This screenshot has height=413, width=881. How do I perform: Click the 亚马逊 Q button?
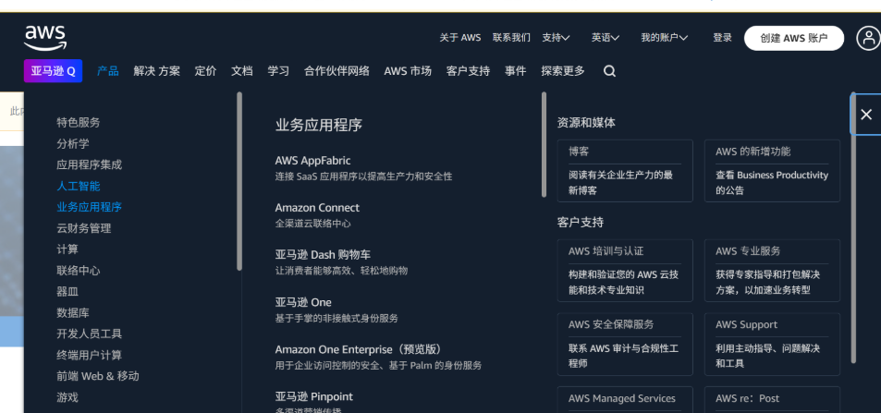coord(53,71)
